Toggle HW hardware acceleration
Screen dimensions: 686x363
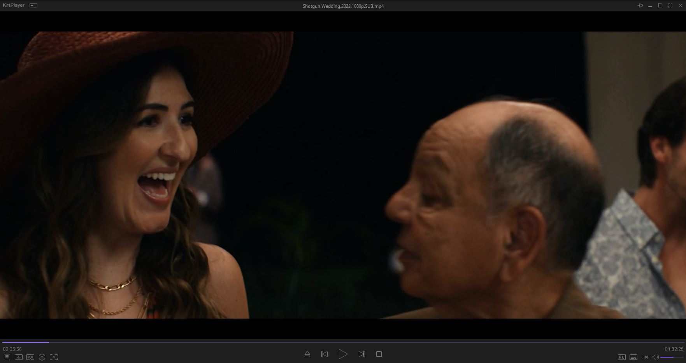[621, 357]
